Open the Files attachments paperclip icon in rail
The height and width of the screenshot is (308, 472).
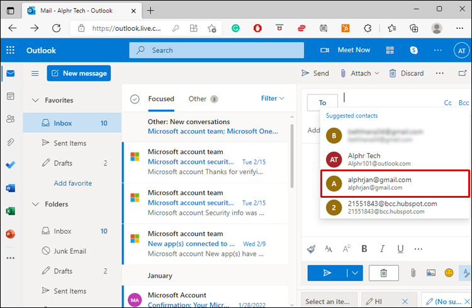[x=11, y=142]
